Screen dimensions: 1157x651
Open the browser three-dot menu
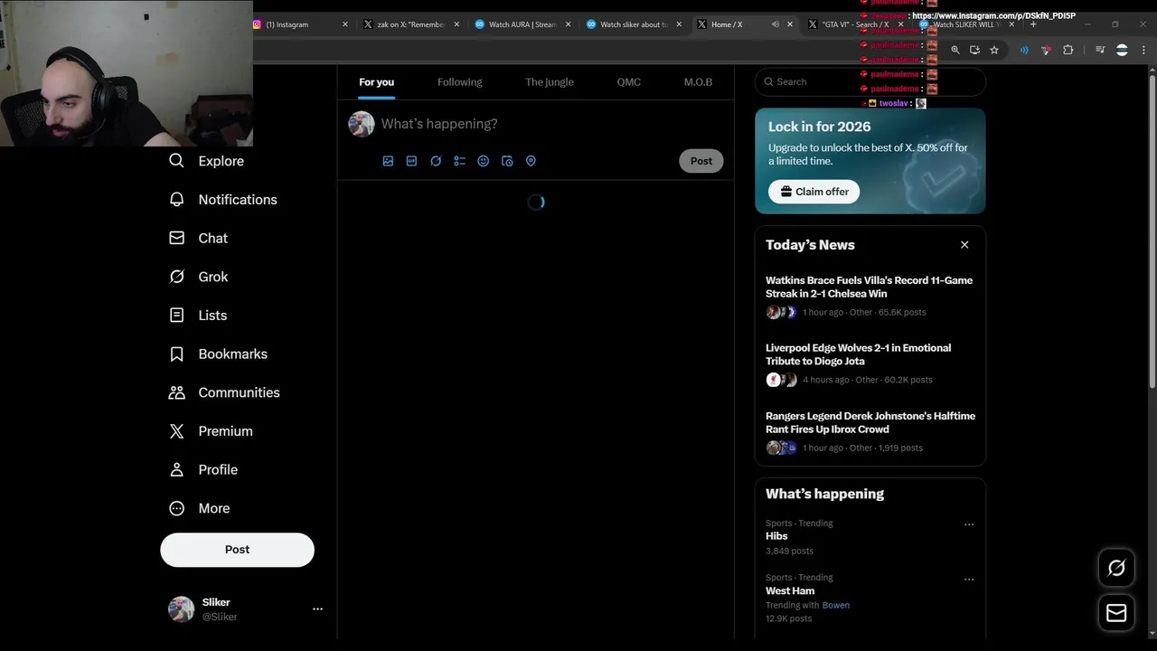point(1143,51)
